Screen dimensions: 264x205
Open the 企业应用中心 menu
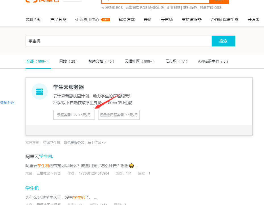(87, 20)
